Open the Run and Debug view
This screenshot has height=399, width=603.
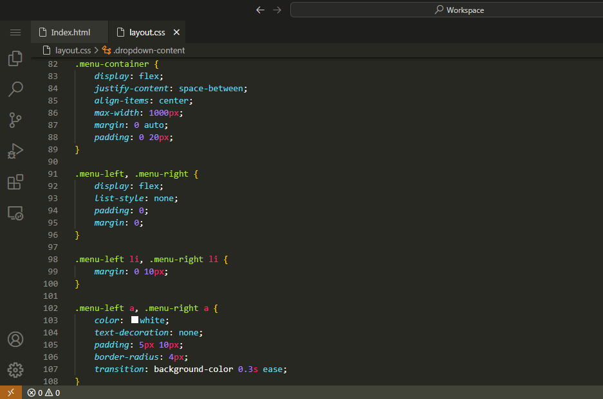[x=15, y=151]
